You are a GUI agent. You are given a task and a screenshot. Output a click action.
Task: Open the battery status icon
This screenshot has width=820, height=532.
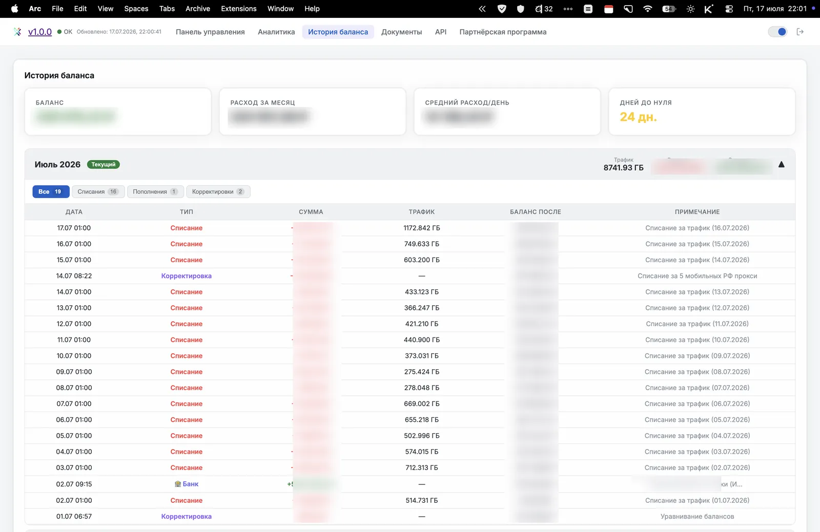pyautogui.click(x=669, y=9)
